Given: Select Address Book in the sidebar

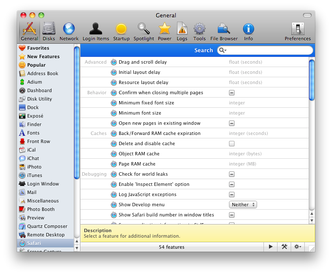Looking at the screenshot, I should [x=45, y=73].
